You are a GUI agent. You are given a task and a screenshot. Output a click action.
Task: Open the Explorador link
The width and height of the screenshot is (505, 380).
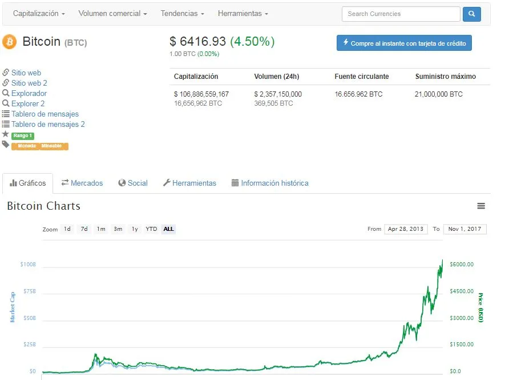[29, 93]
